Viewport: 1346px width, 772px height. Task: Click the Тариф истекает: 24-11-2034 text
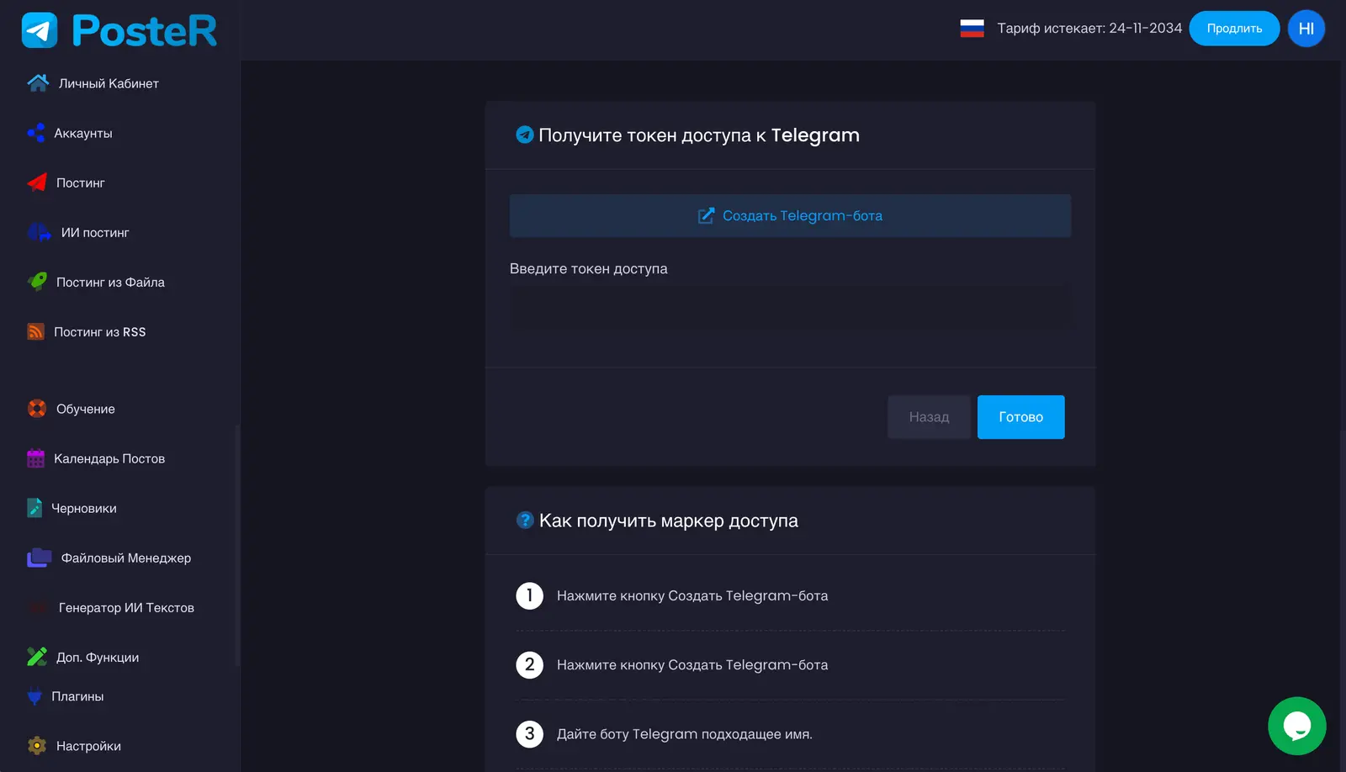pos(1089,29)
